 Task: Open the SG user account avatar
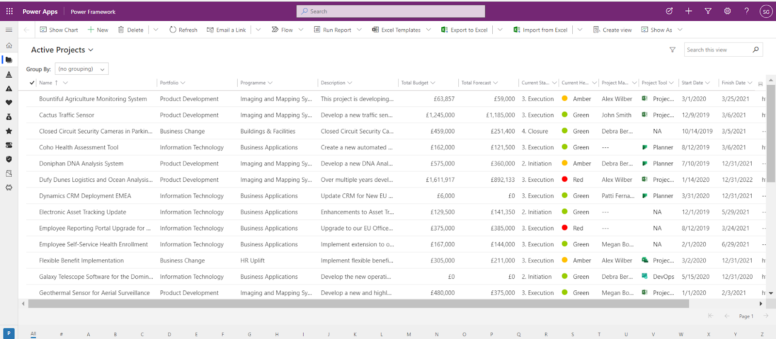point(766,12)
